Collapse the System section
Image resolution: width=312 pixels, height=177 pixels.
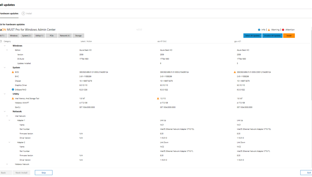(5, 68)
